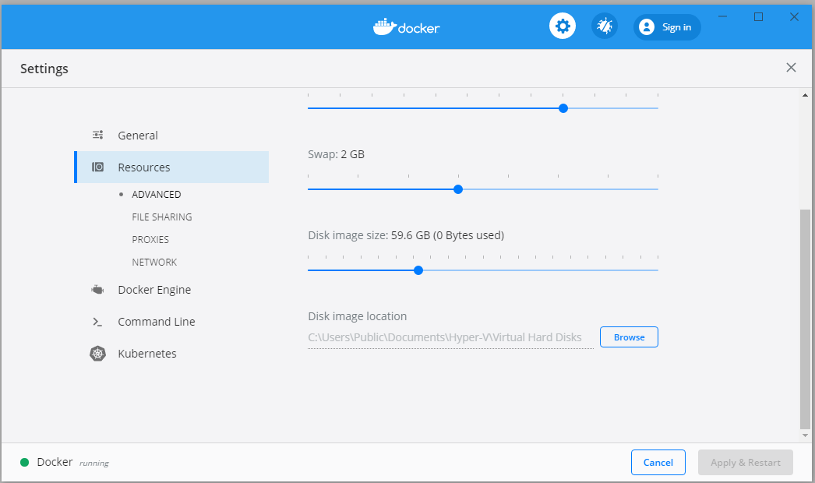Open the Proxies subsection
Image resolution: width=815 pixels, height=483 pixels.
click(150, 240)
